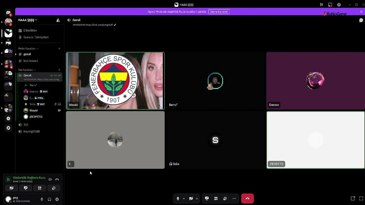
Task: Enter full screen call view
Action: (x=361, y=198)
